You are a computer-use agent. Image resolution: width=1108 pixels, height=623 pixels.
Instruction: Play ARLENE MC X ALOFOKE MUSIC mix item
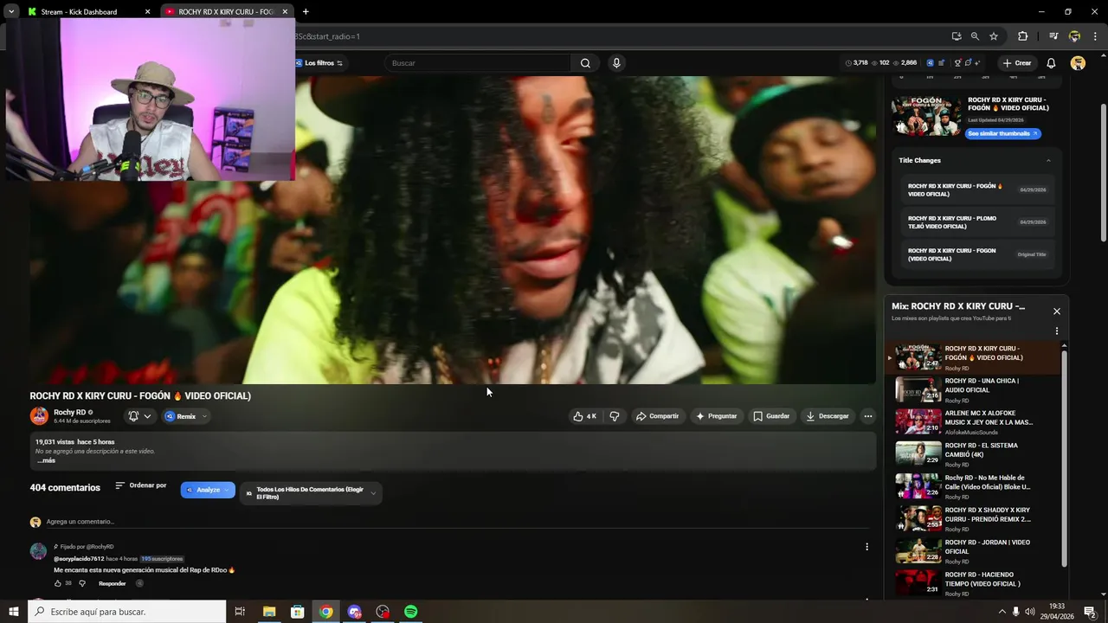[976, 422]
